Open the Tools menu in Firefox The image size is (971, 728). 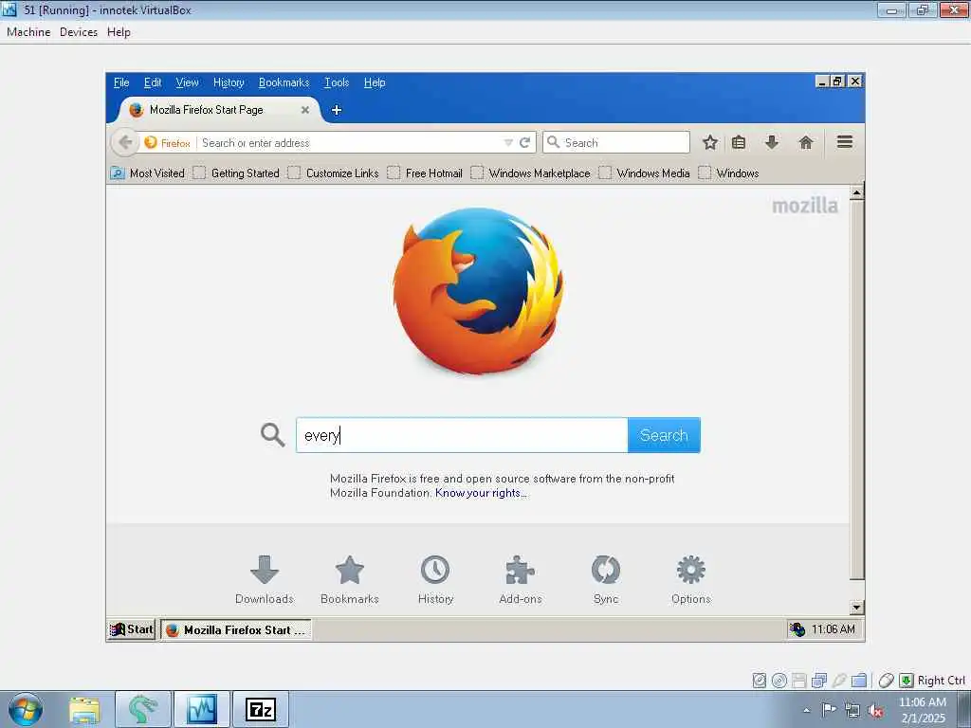[337, 82]
